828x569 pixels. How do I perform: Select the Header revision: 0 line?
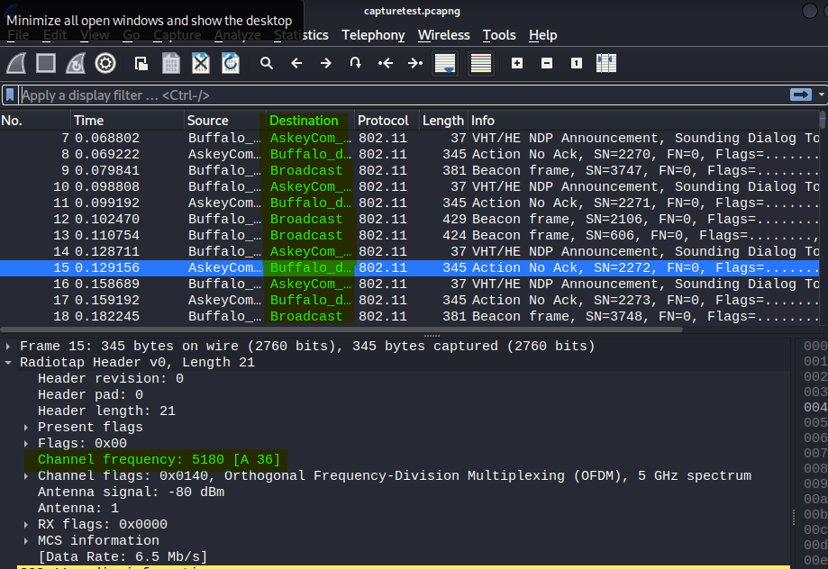[x=110, y=378]
